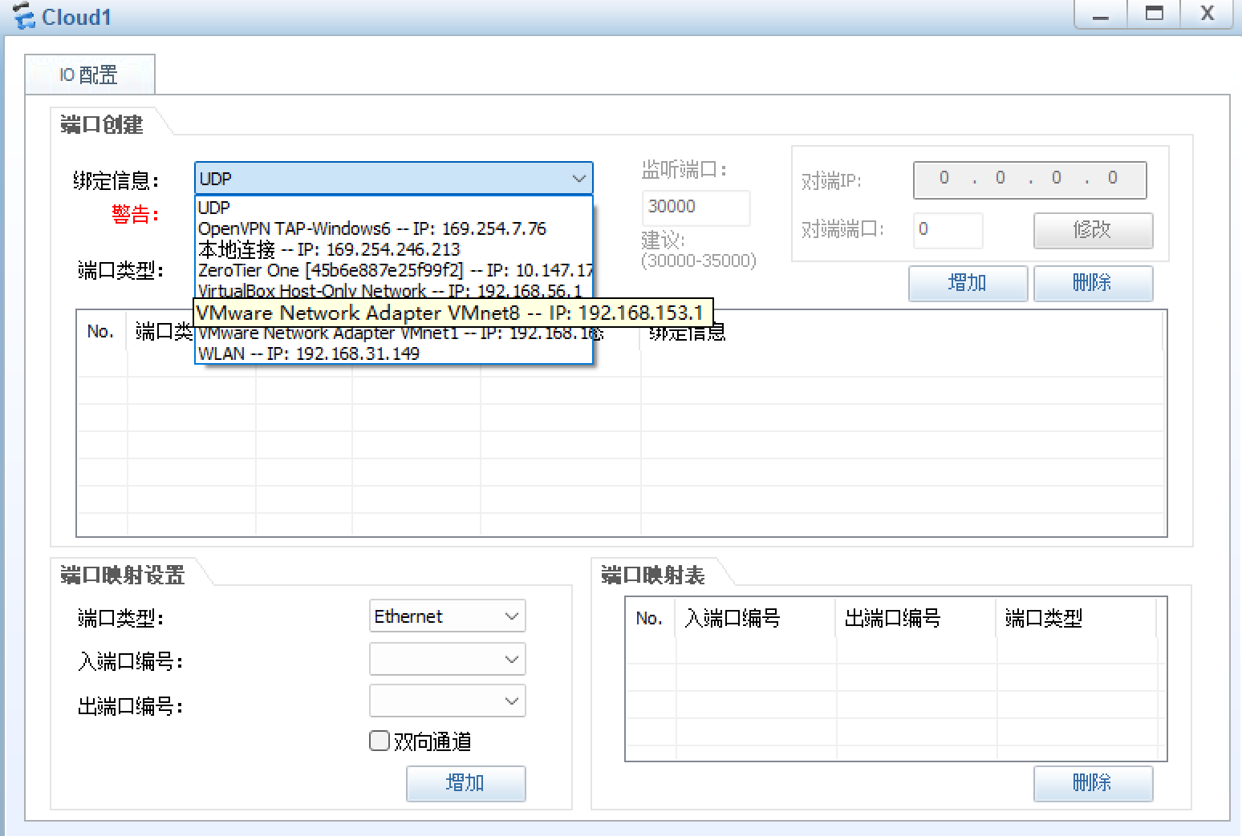Viewport: 1242px width, 836px height.
Task: Click the Cloud1 application icon in titlebar
Action: click(24, 16)
